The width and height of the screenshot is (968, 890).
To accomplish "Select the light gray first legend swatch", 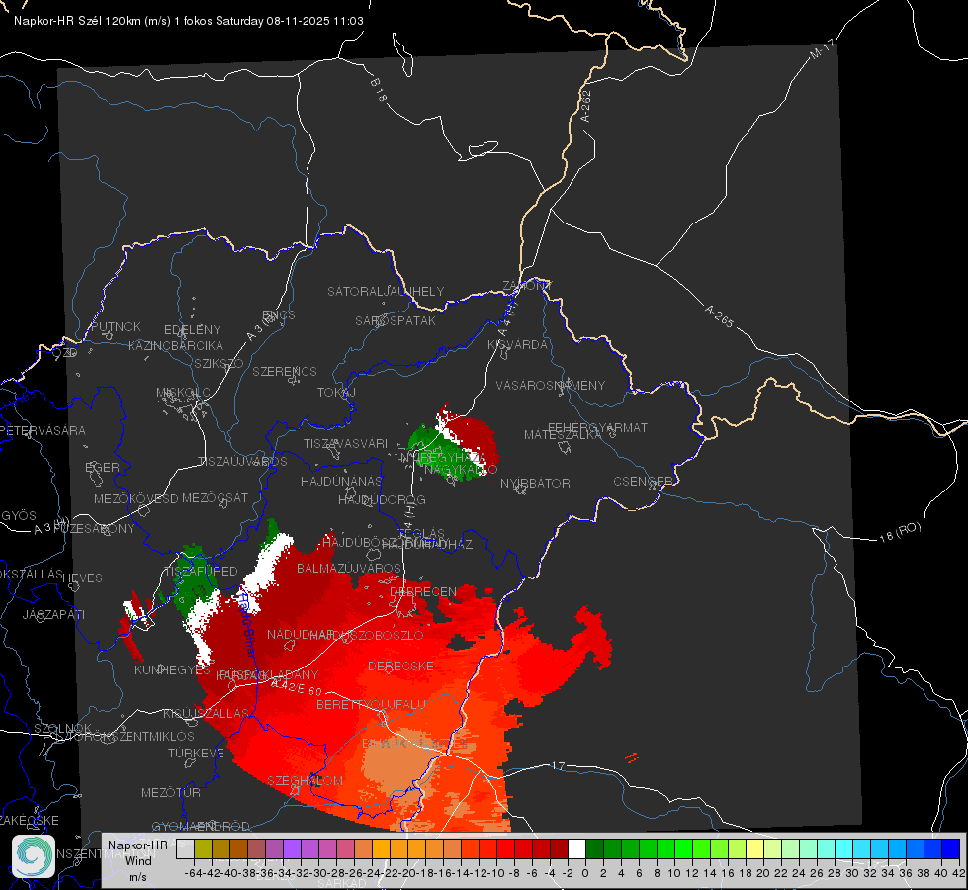I will (185, 848).
